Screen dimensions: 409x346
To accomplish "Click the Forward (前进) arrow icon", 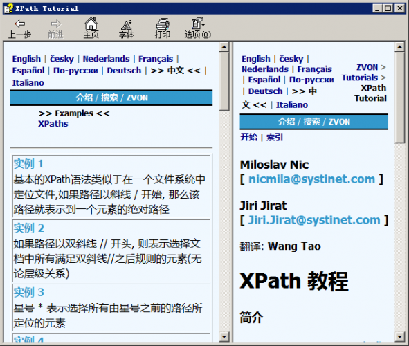I will tap(55, 24).
